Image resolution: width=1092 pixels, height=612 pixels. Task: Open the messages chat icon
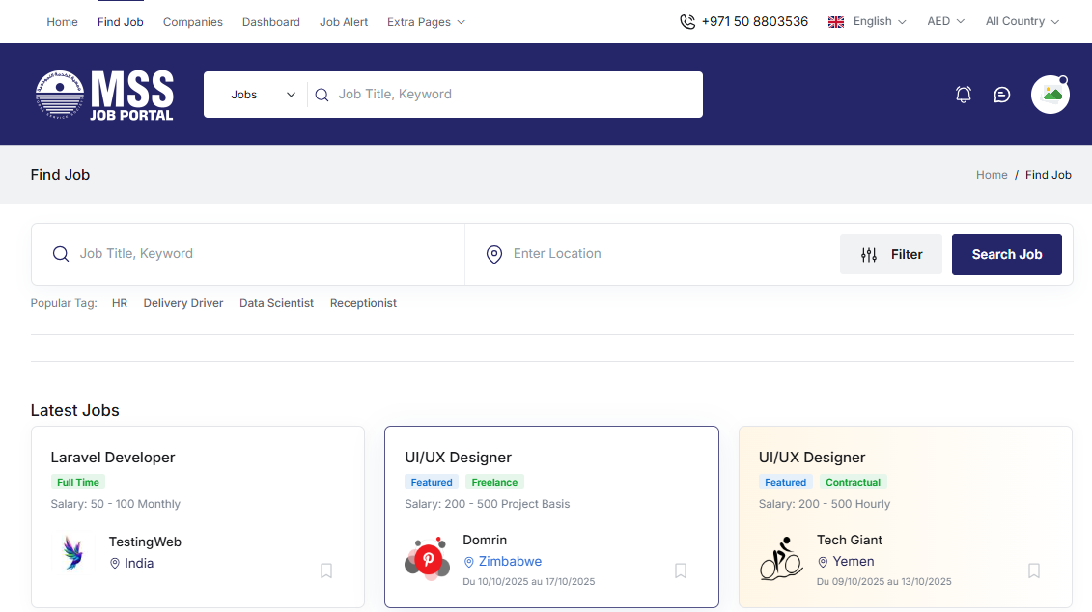tap(1002, 95)
